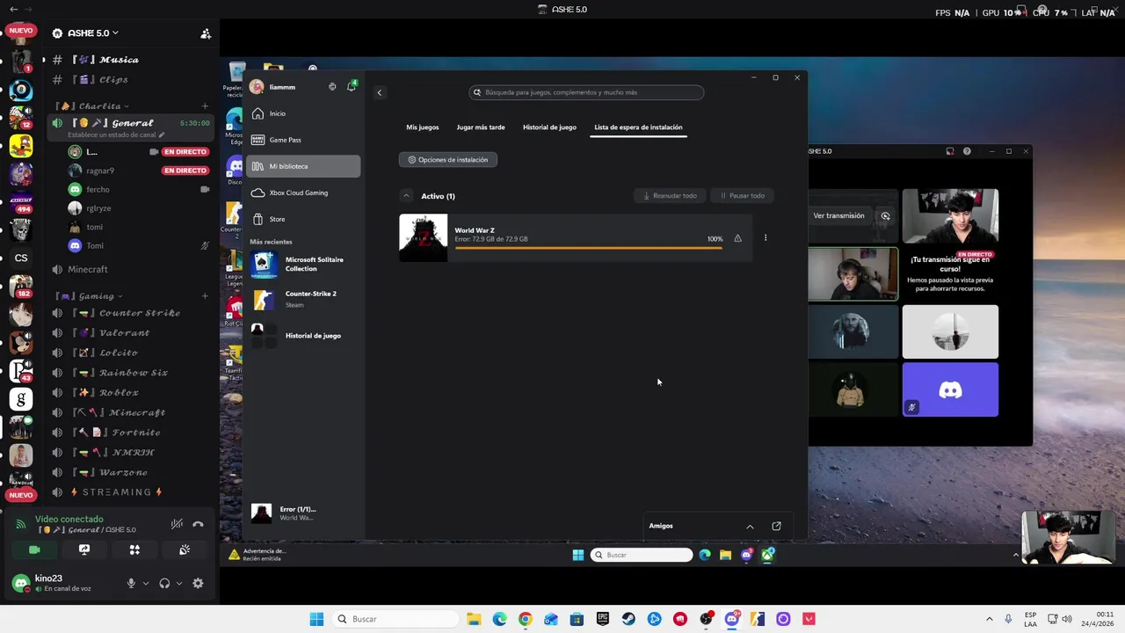Open microphone input options chevron

146,583
